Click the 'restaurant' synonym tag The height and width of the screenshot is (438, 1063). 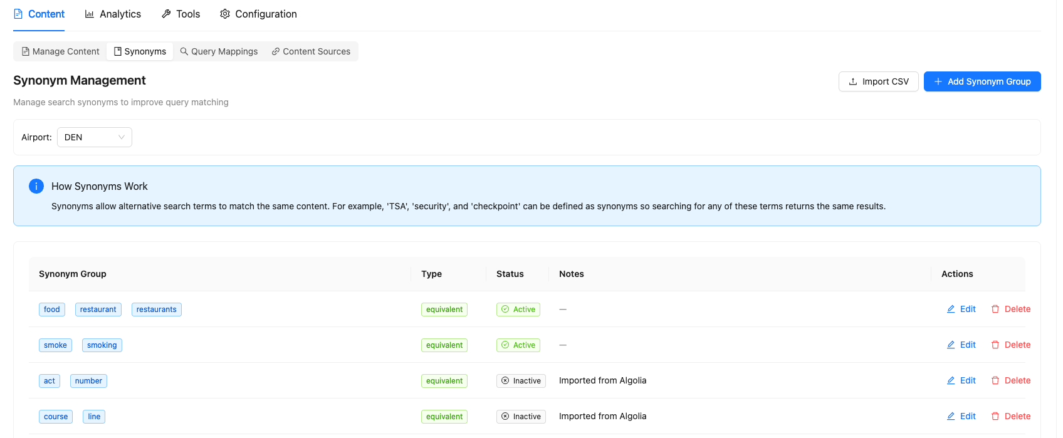(x=98, y=310)
